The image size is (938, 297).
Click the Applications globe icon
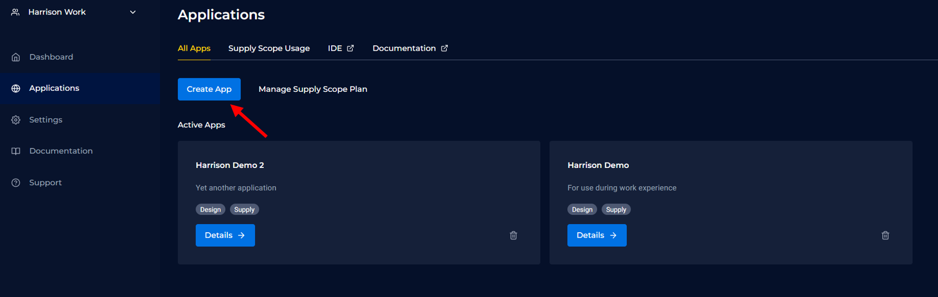click(x=16, y=88)
